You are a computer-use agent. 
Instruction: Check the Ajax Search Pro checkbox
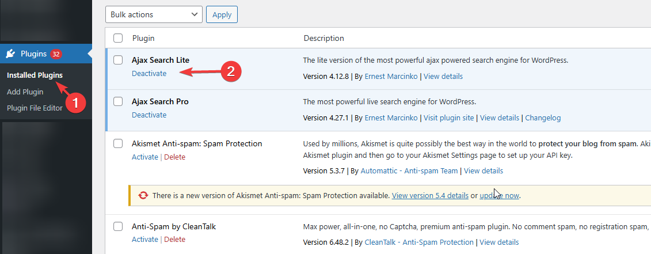click(x=119, y=101)
